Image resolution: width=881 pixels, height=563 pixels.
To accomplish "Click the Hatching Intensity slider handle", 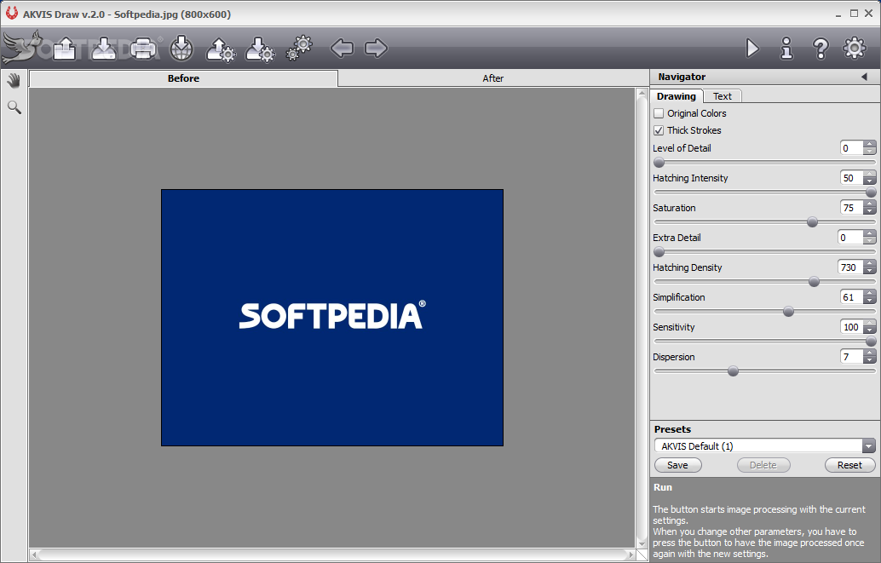I will pos(871,192).
